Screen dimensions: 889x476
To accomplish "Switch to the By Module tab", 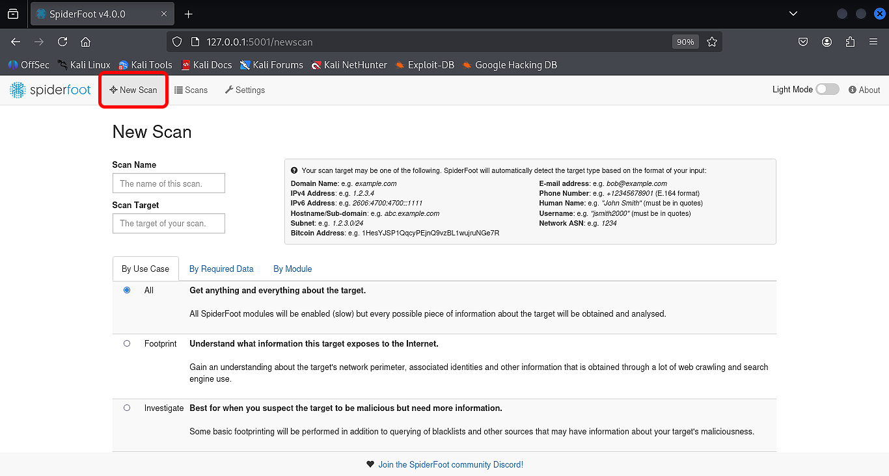I will tap(292, 269).
